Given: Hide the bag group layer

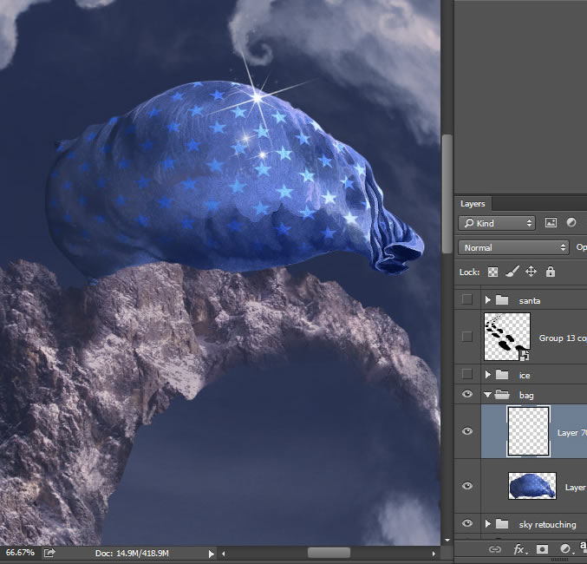Looking at the screenshot, I should click(468, 395).
